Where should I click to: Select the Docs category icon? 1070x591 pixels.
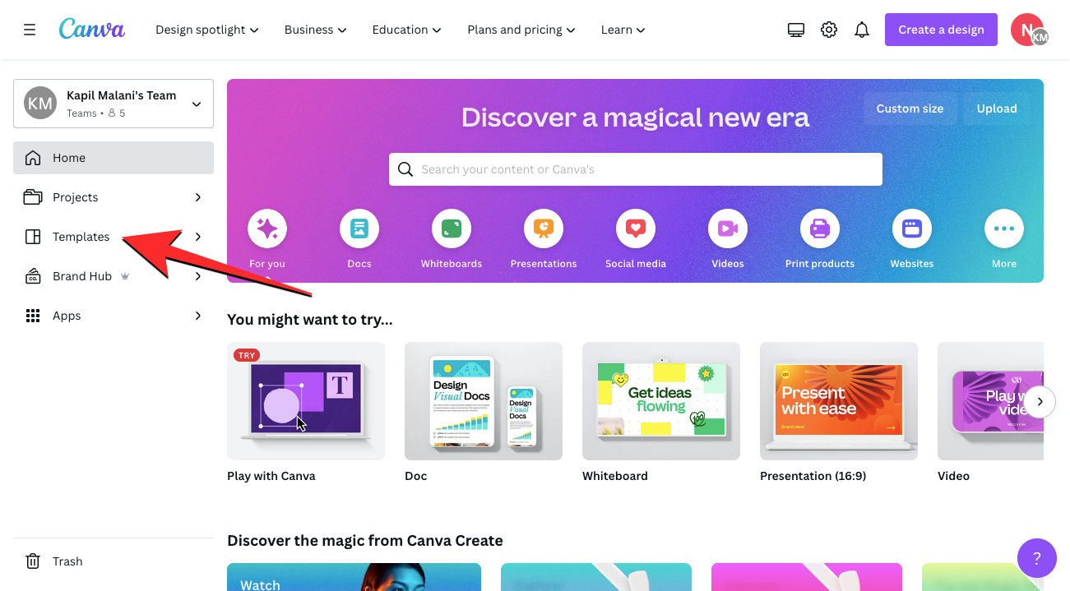359,229
